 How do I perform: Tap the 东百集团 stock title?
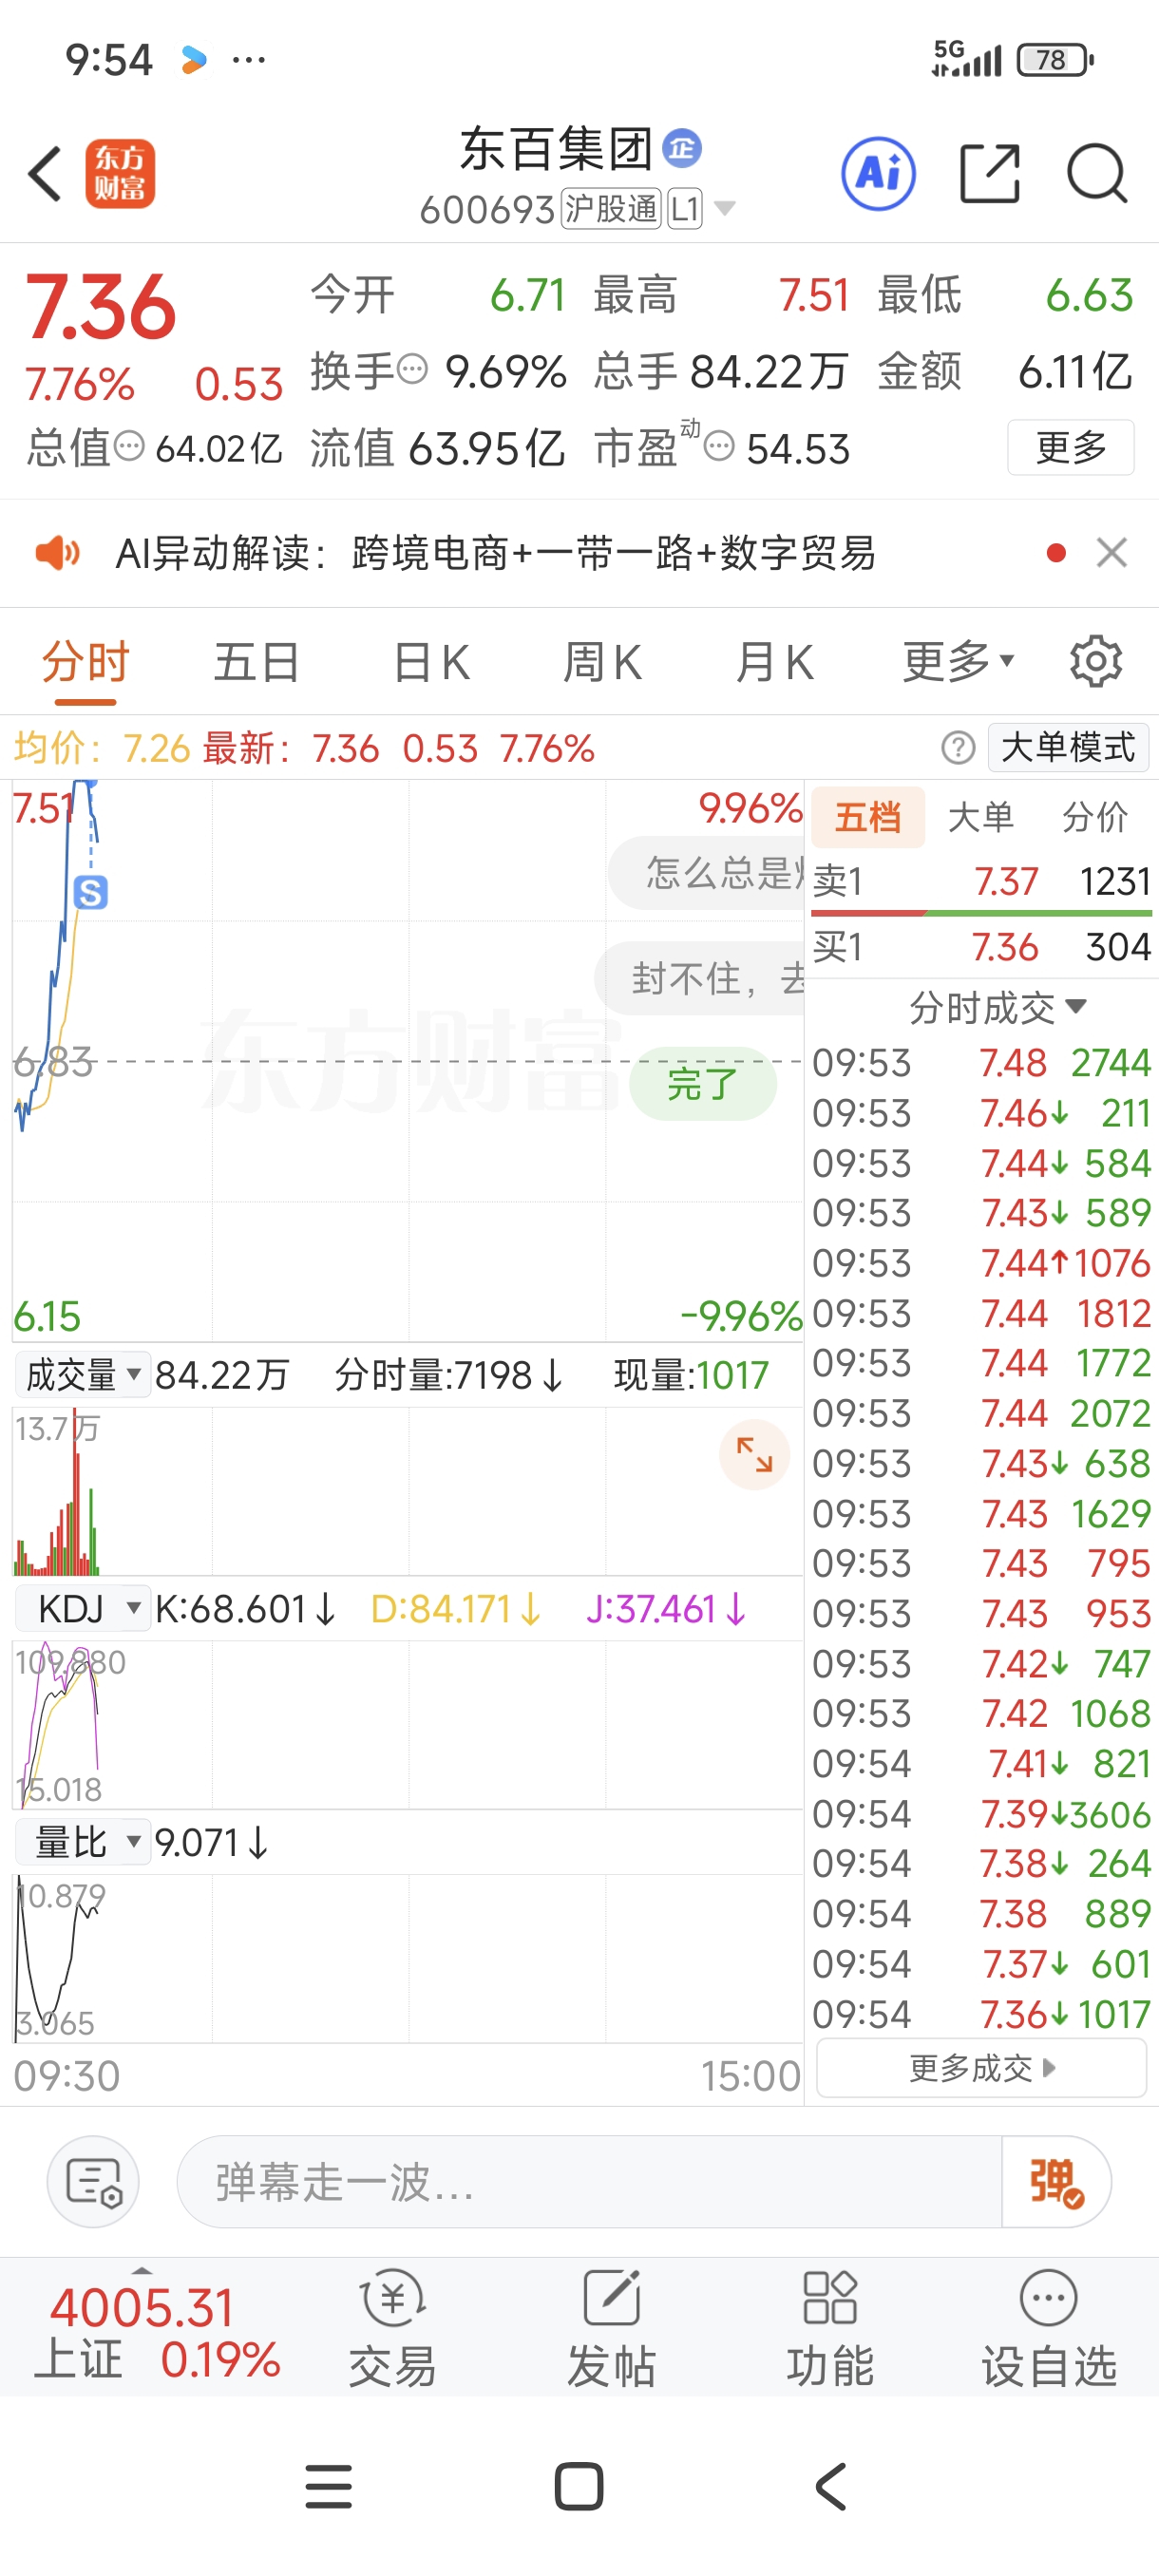(555, 149)
